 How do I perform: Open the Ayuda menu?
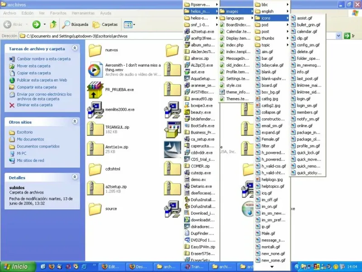pos(105,13)
